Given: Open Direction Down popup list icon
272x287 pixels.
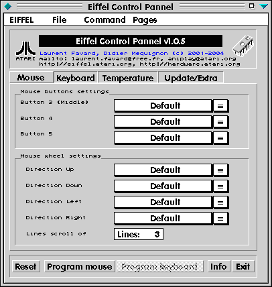Looking at the screenshot, I should pos(220,186).
